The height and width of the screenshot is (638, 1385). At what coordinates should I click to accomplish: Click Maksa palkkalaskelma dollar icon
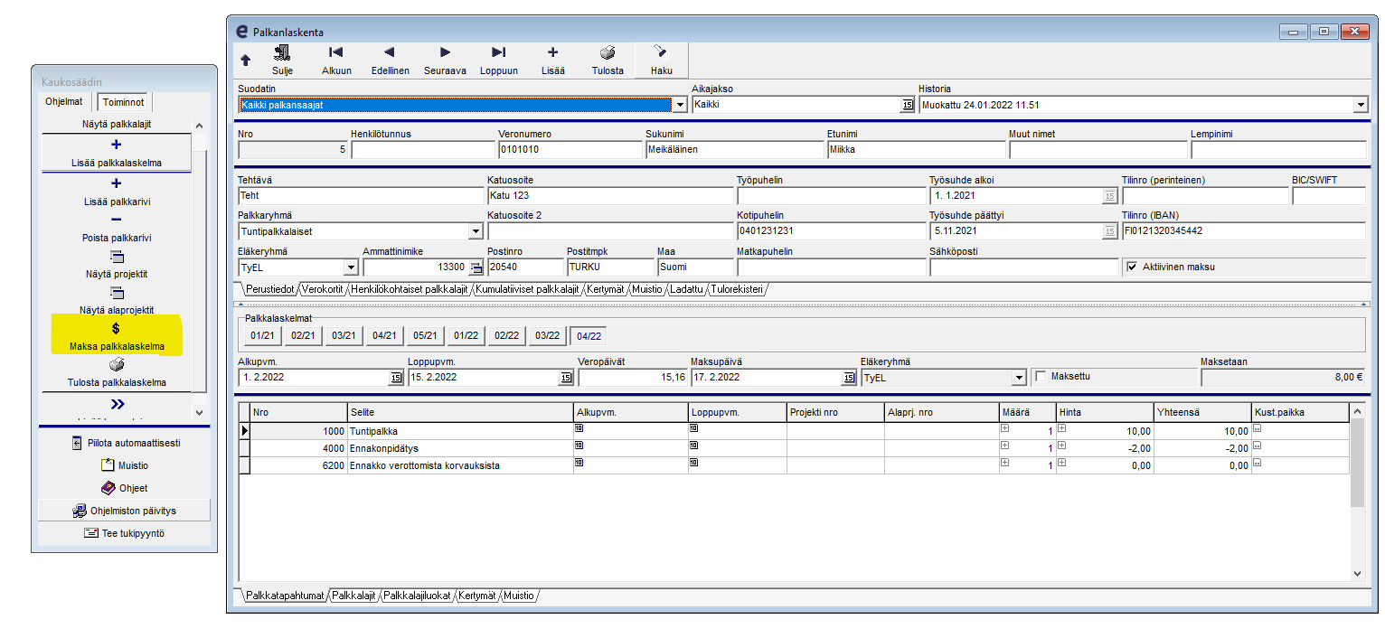(116, 329)
